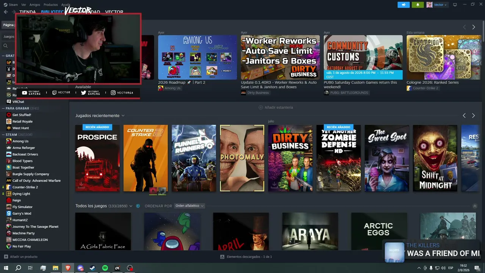Open the Jugados recientemente shelf dropdown

(123, 116)
